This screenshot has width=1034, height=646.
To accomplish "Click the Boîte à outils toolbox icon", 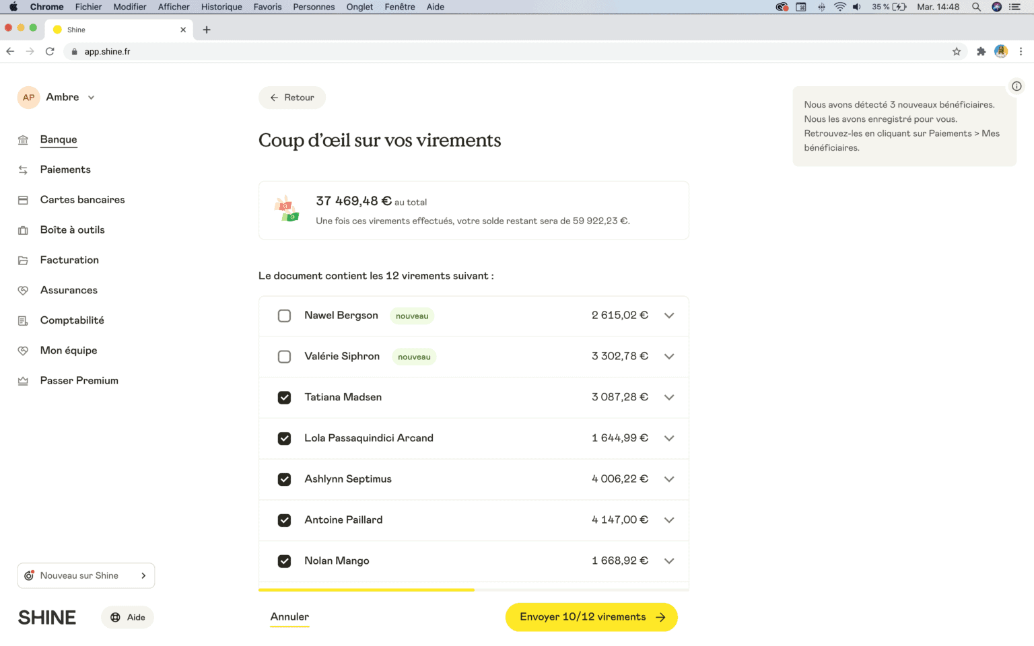I will point(23,230).
